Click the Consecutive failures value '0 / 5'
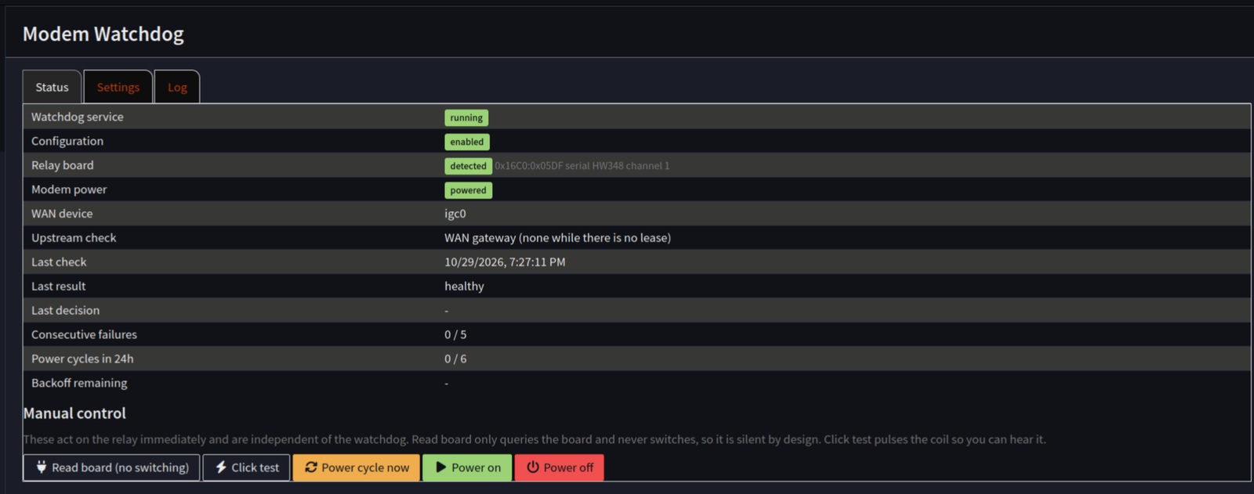This screenshot has height=494, width=1254. click(x=455, y=334)
